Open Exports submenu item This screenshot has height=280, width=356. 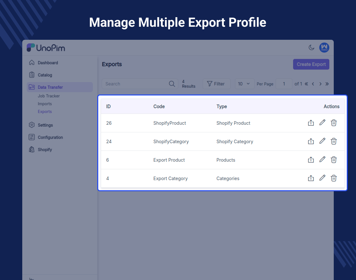[45, 112]
